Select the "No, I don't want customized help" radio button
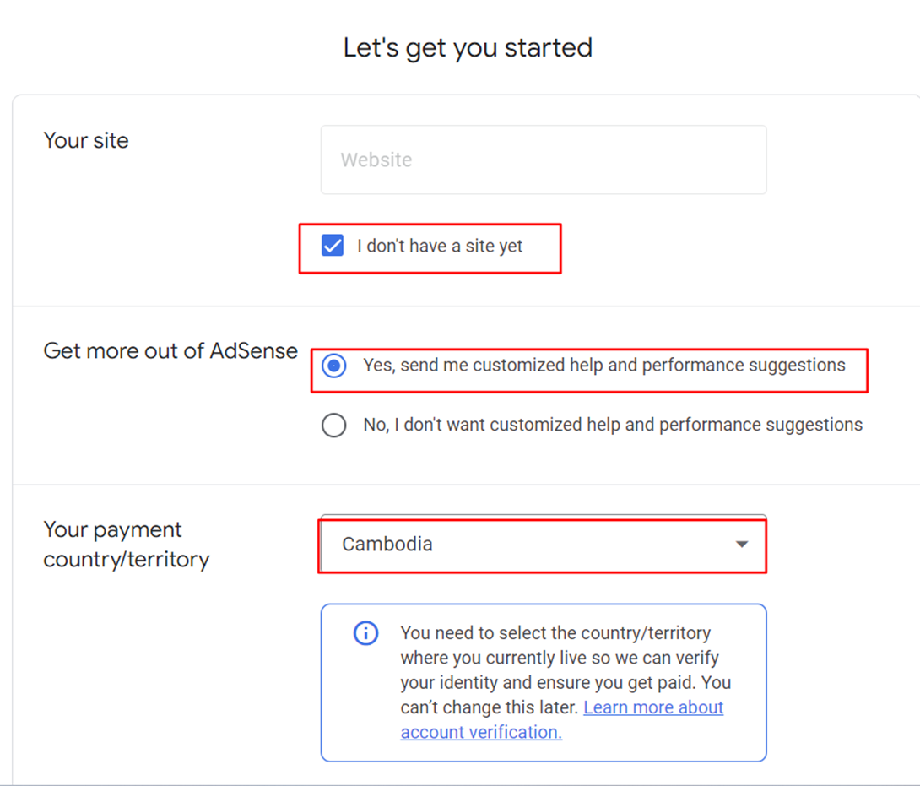Image resolution: width=920 pixels, height=786 pixels. point(334,425)
